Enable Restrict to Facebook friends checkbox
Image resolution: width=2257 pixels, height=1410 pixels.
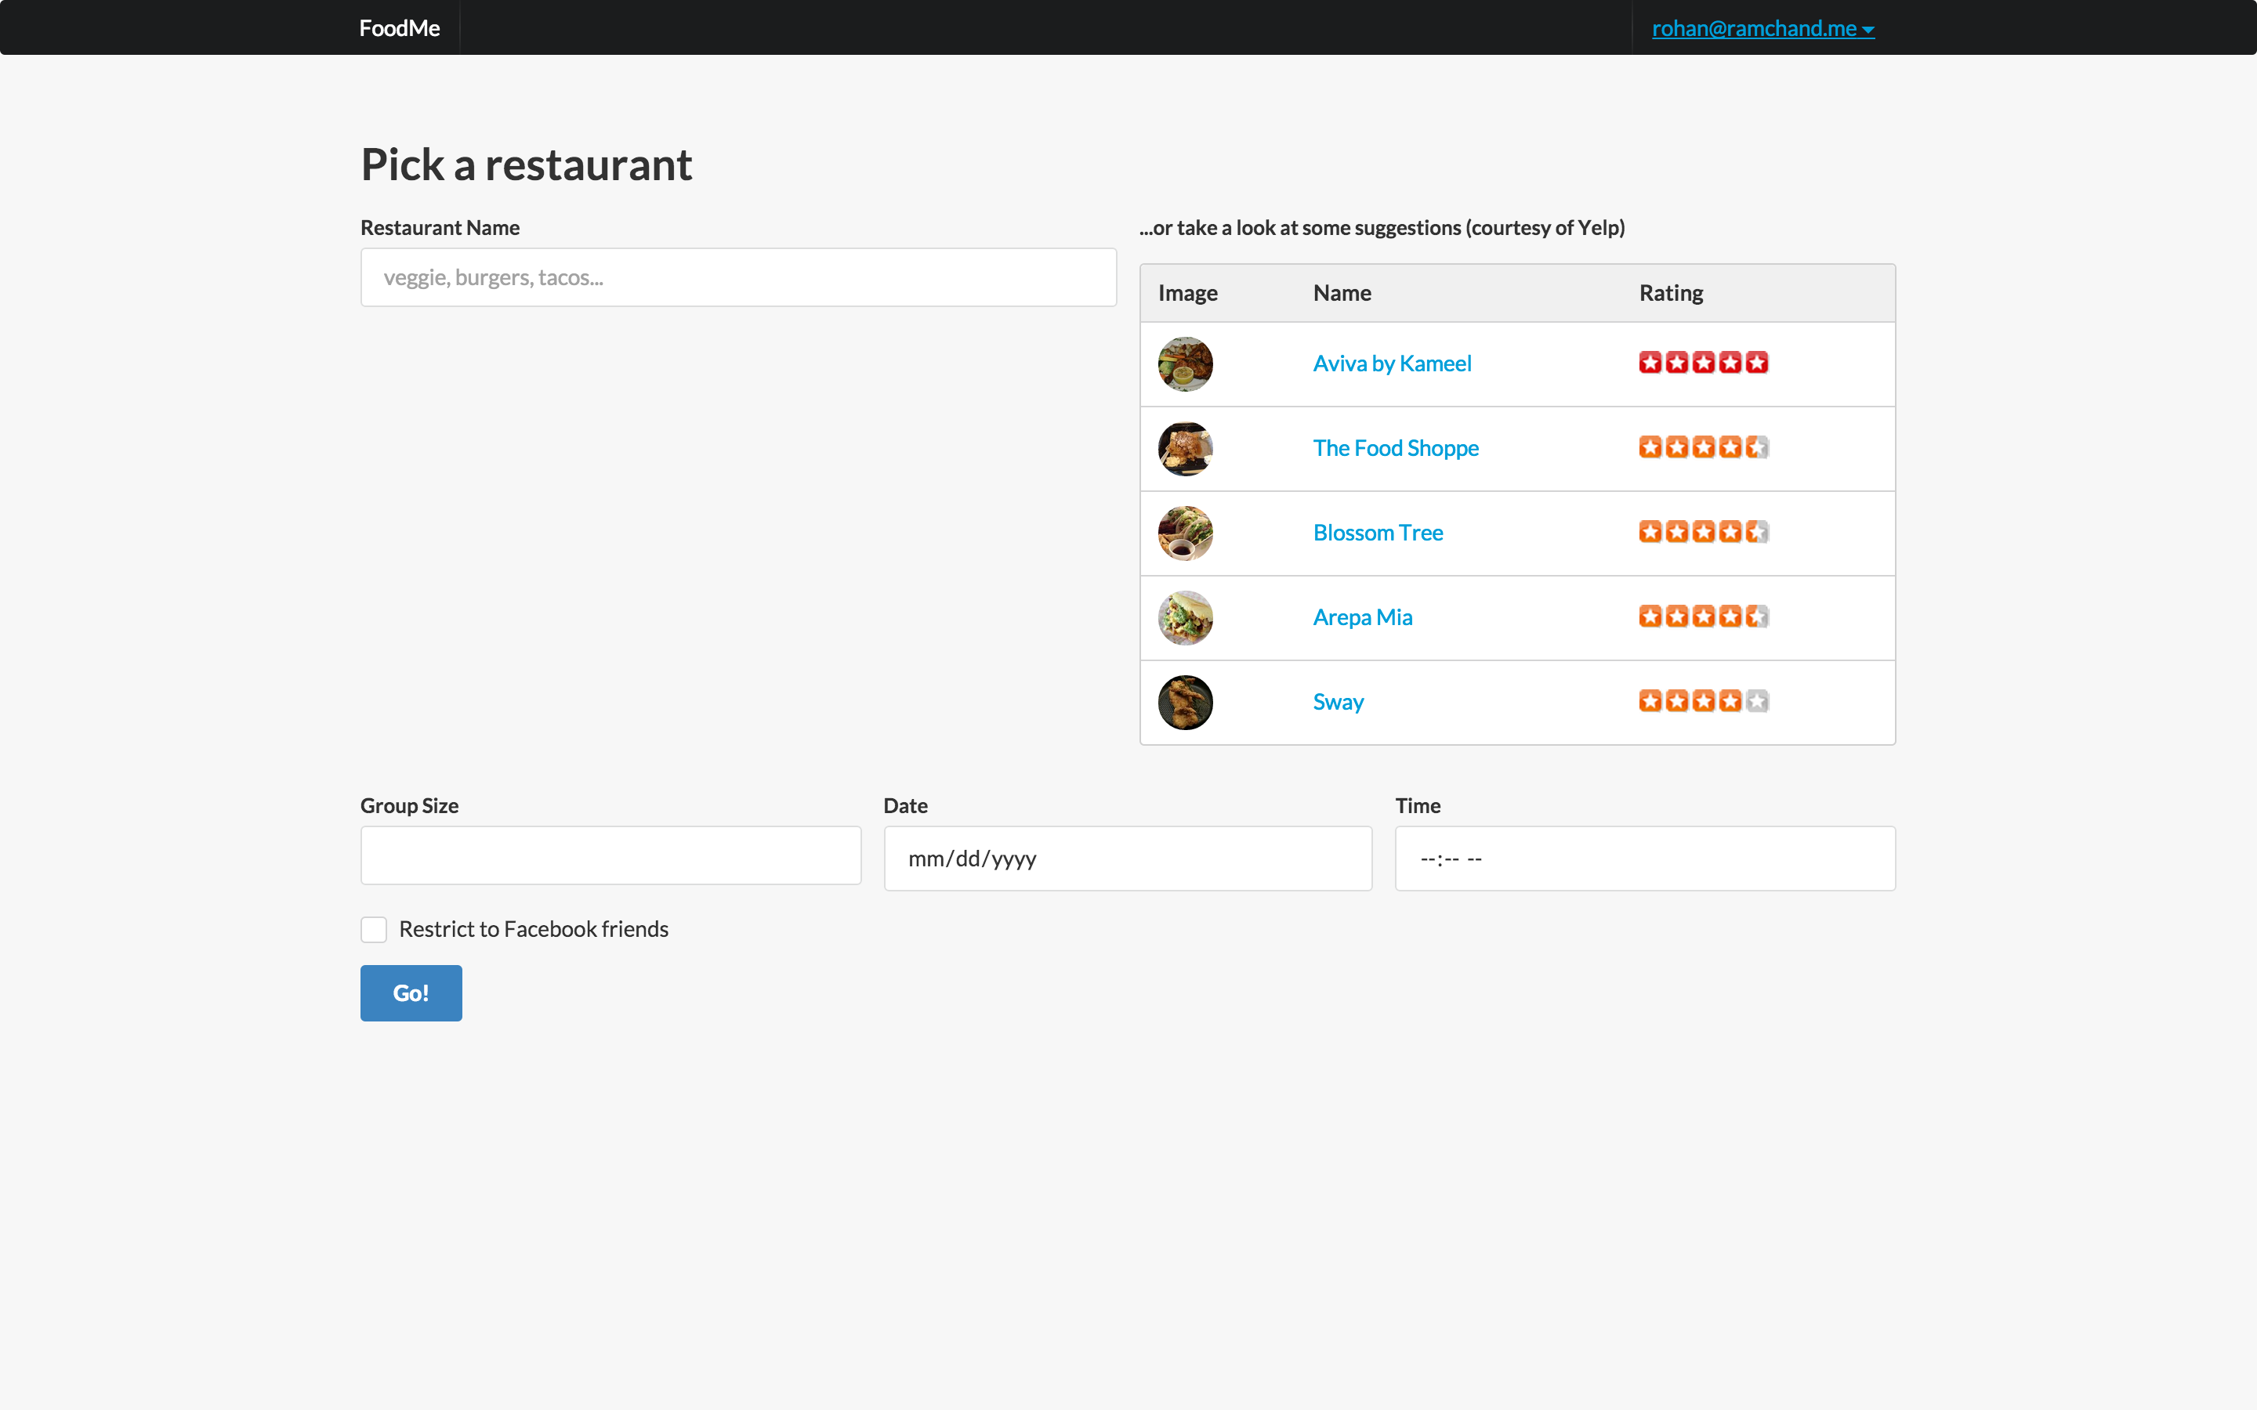pos(373,929)
